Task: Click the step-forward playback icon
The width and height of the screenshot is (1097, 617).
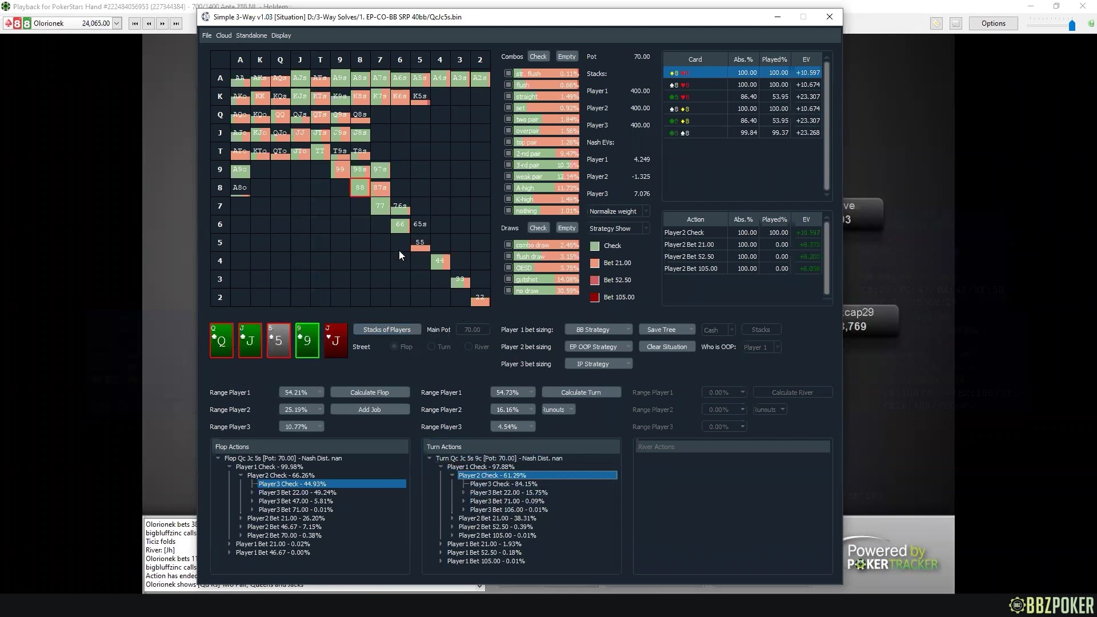Action: click(163, 23)
